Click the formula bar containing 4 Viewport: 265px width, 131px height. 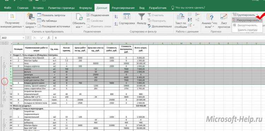coord(159,38)
